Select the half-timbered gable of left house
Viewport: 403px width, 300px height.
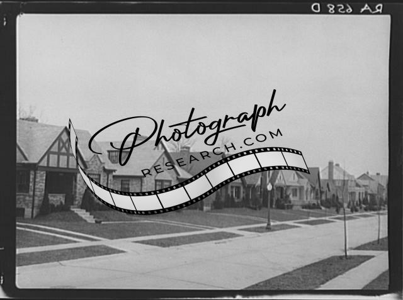click(61, 152)
